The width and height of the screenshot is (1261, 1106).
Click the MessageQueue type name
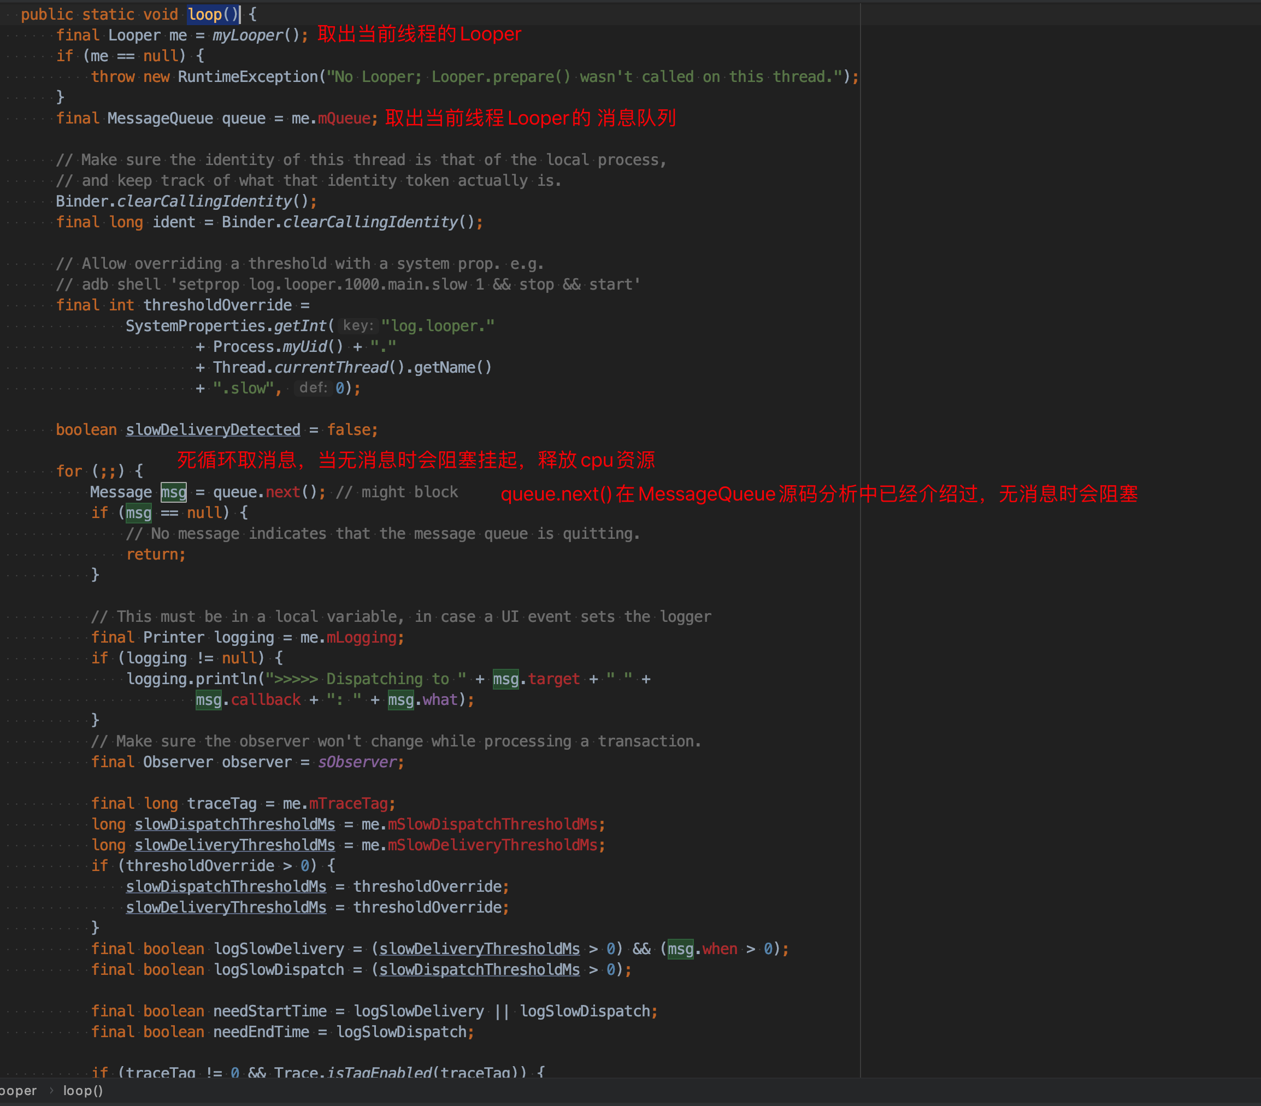click(x=160, y=118)
